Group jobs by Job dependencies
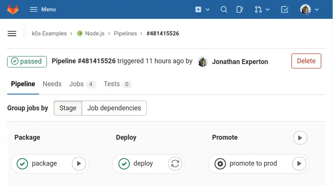Viewport: 333px width, 186px height. (114, 108)
